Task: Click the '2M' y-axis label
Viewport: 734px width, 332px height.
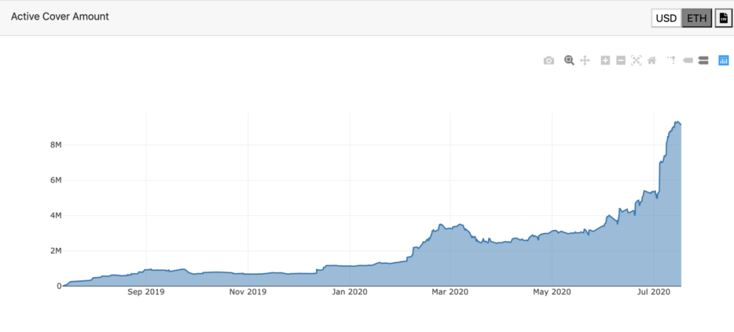Action: (56, 251)
